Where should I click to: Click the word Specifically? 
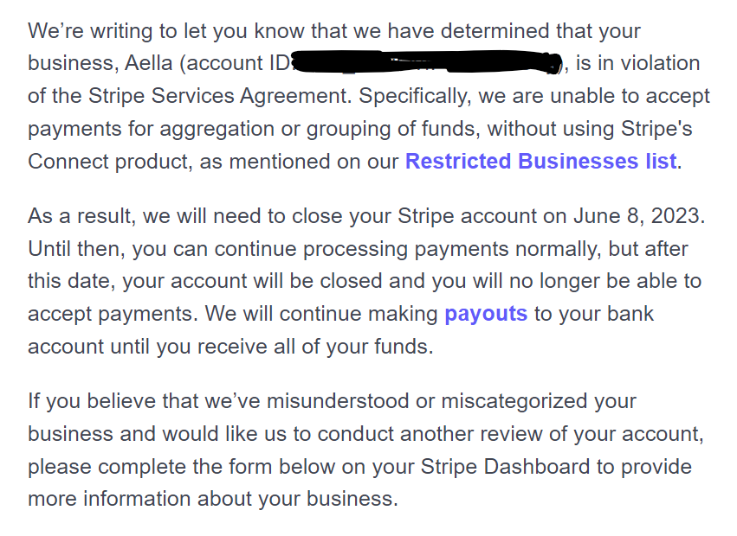(x=415, y=96)
